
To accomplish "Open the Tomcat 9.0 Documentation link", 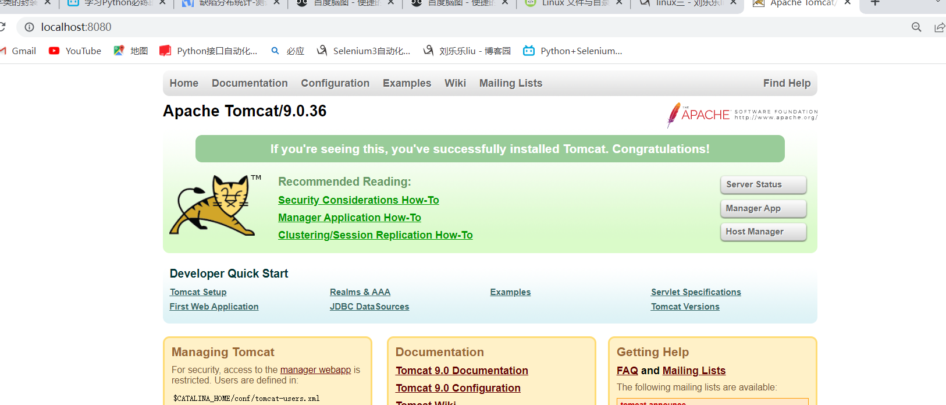I will coord(462,371).
